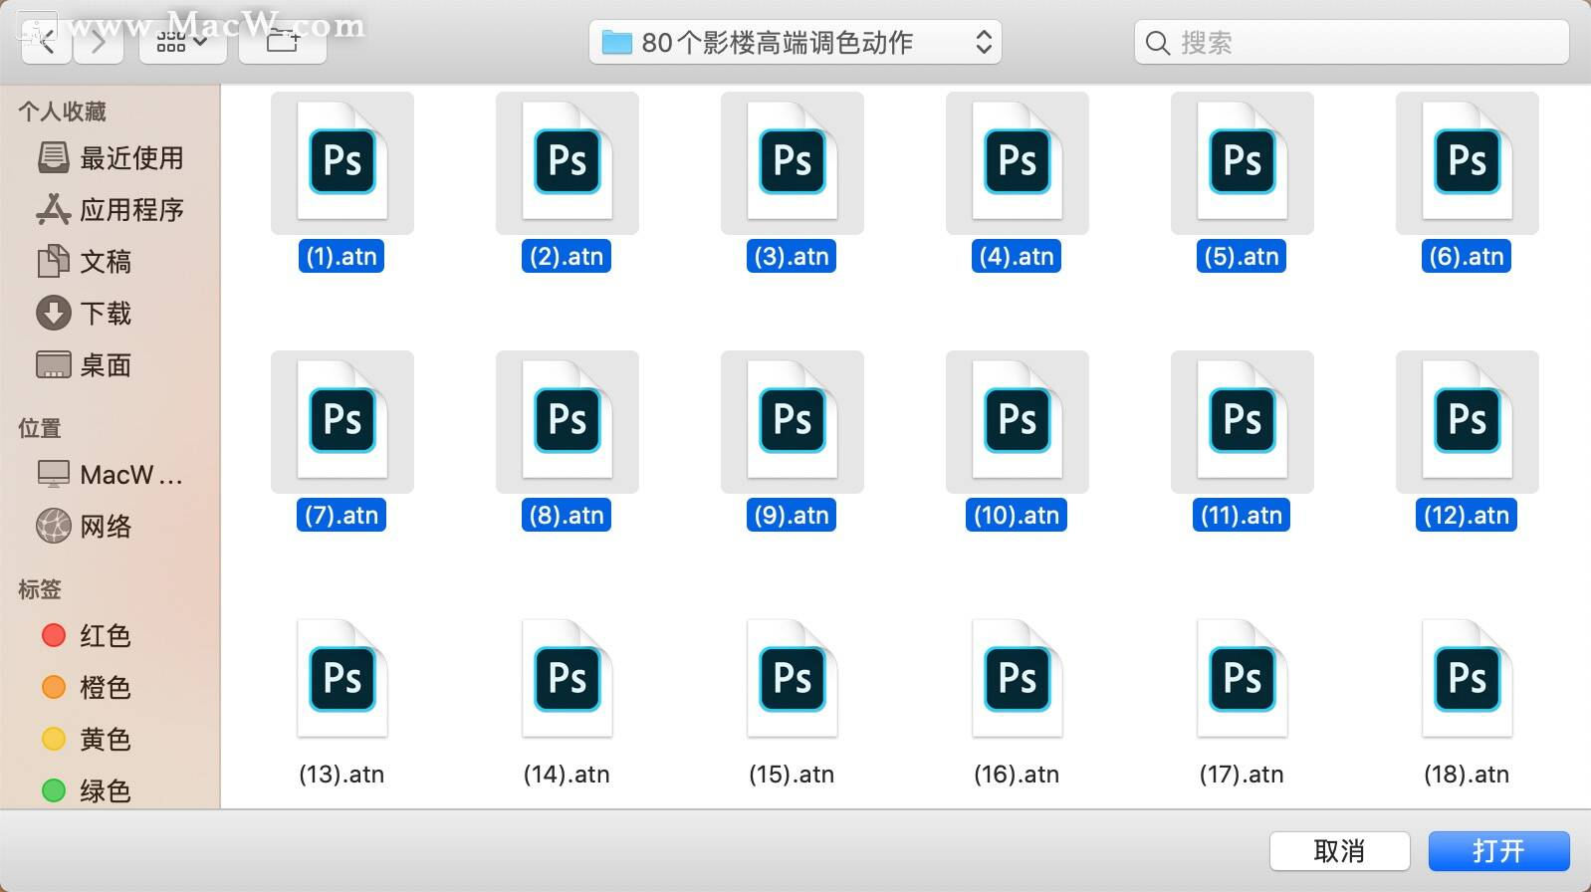The height and width of the screenshot is (892, 1591).
Task: Select the (6).atn file icon
Action: coord(1468,162)
